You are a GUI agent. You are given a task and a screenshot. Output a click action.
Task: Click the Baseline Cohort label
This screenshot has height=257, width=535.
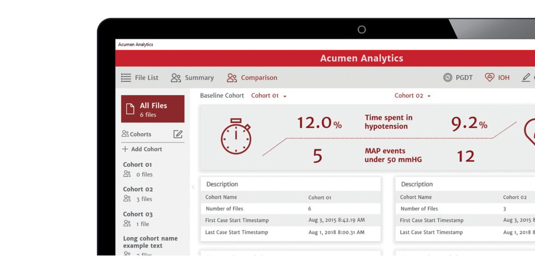[222, 96]
